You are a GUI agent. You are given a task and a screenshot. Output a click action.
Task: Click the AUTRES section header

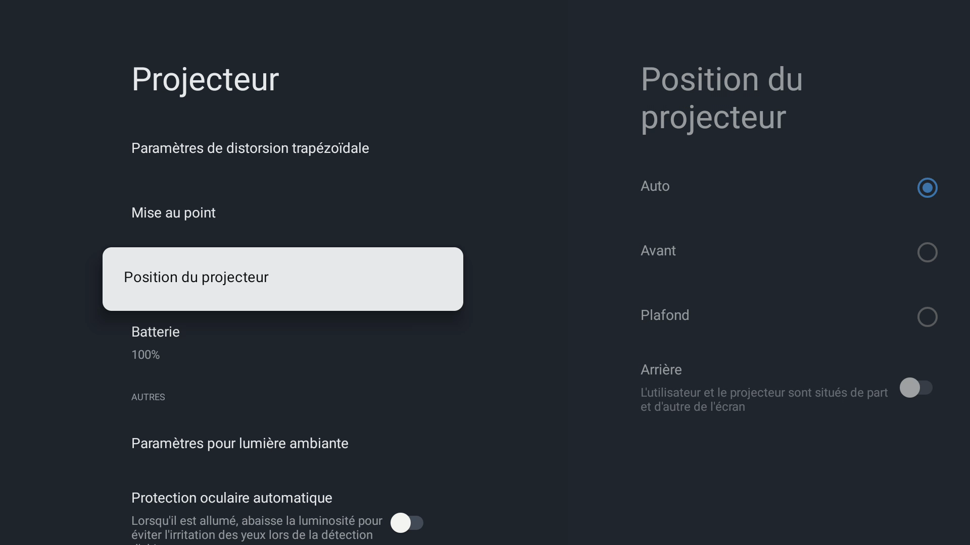[x=148, y=397]
